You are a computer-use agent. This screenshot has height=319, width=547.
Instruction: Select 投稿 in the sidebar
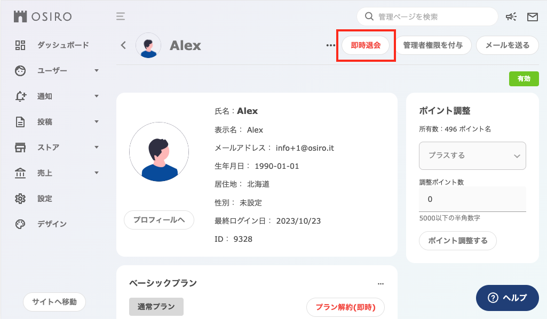pos(45,122)
